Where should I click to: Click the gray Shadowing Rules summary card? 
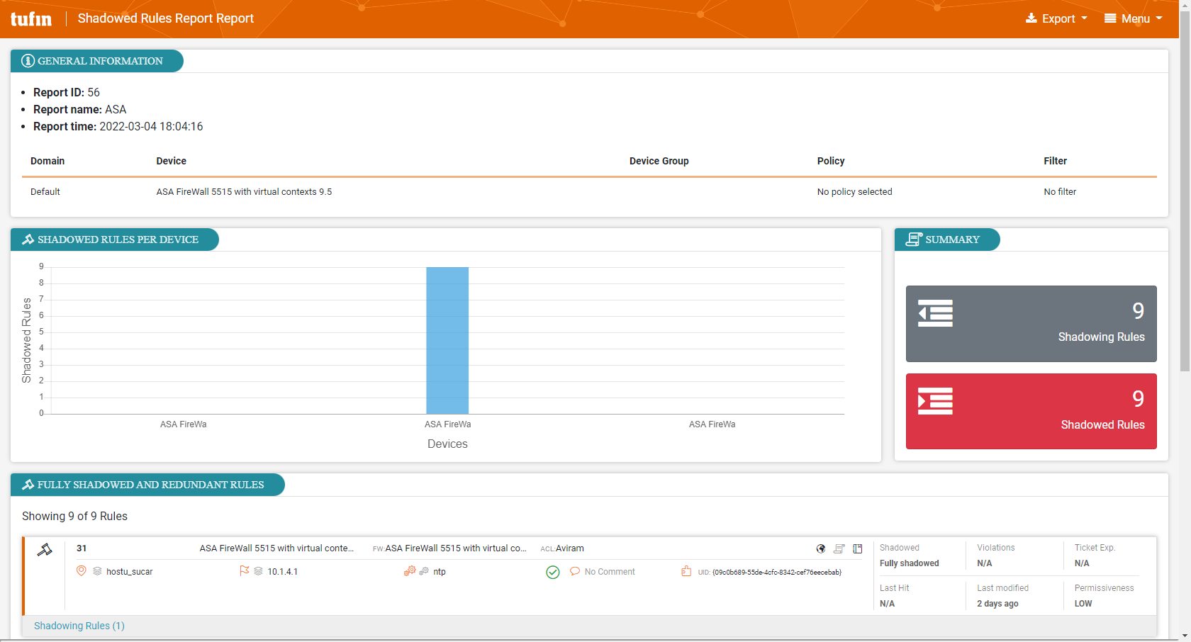(x=1031, y=324)
